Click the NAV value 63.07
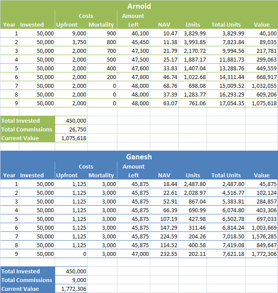This screenshot has height=293, width=278. pyautogui.click(x=170, y=103)
